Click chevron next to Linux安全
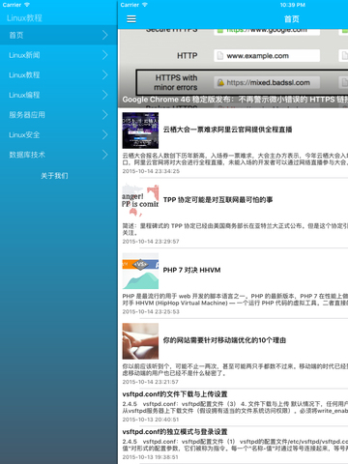Screen dimensions: 348x464 click(105, 135)
